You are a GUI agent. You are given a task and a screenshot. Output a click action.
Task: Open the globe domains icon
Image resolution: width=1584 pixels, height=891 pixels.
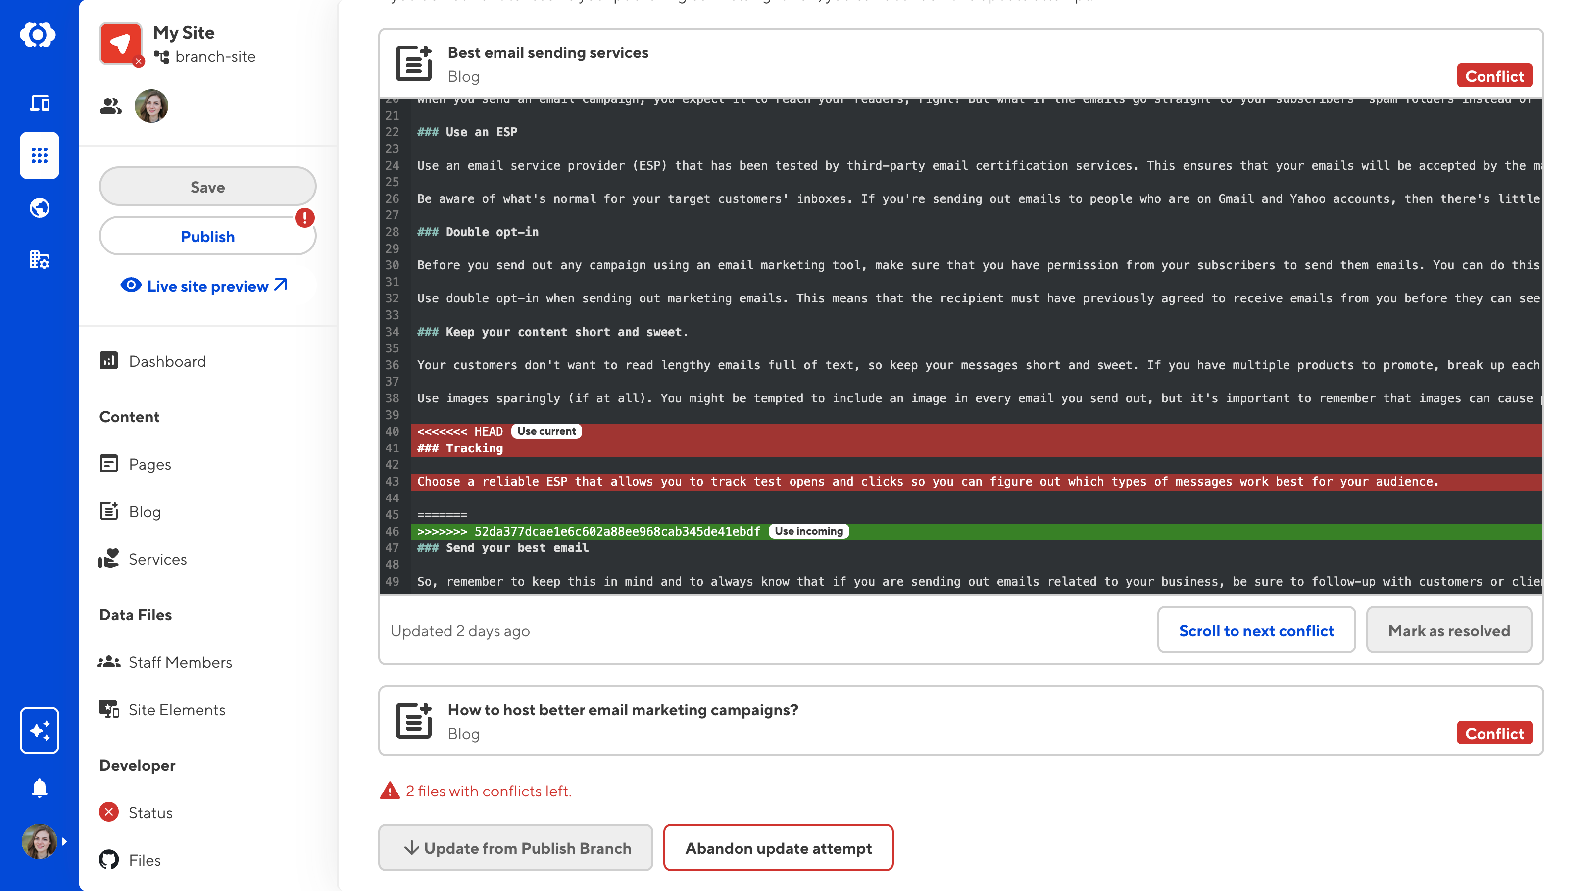tap(40, 208)
